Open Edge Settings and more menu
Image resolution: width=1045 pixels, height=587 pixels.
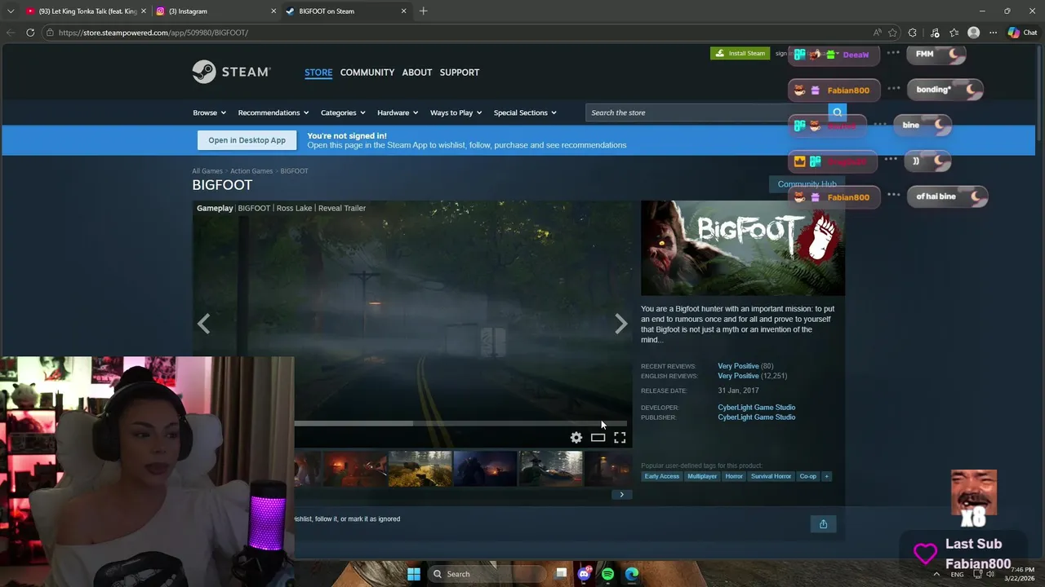pyautogui.click(x=993, y=33)
